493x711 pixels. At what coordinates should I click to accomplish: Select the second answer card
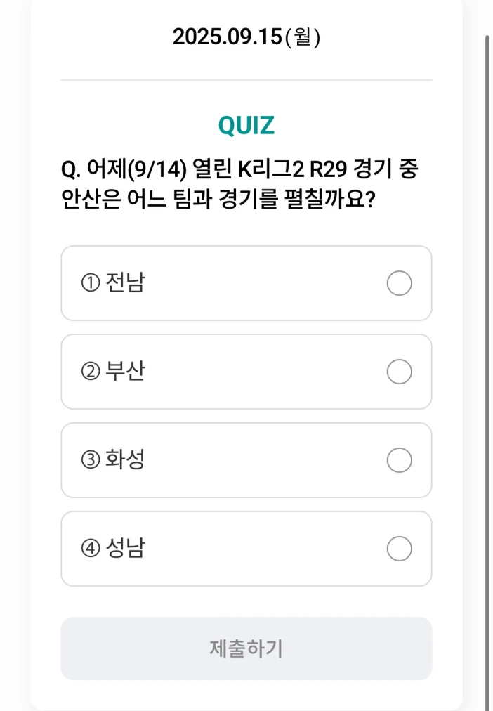click(x=246, y=372)
